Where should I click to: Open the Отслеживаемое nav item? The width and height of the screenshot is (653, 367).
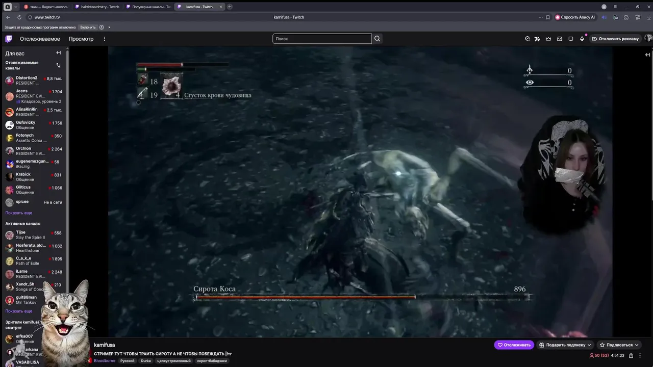[x=40, y=39]
